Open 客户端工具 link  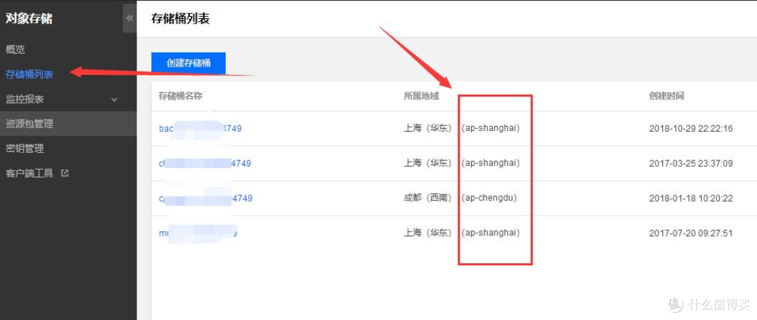29,173
